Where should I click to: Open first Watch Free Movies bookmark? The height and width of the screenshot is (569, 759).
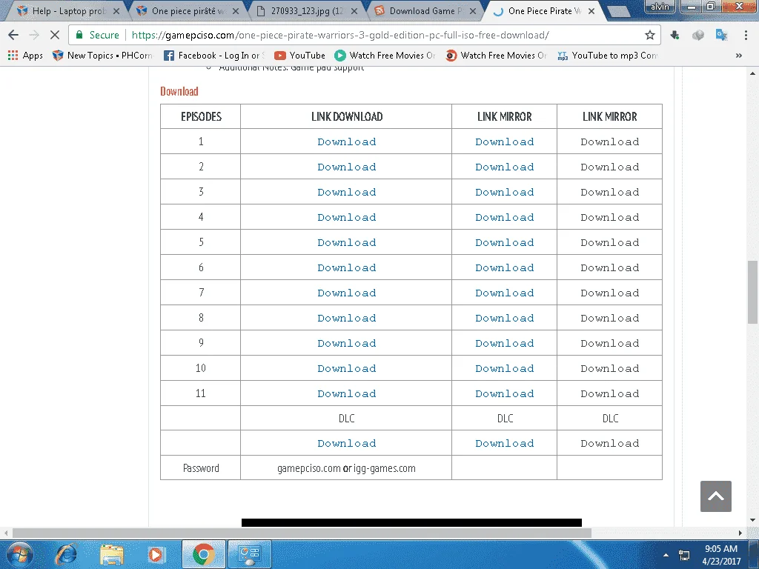tap(385, 56)
